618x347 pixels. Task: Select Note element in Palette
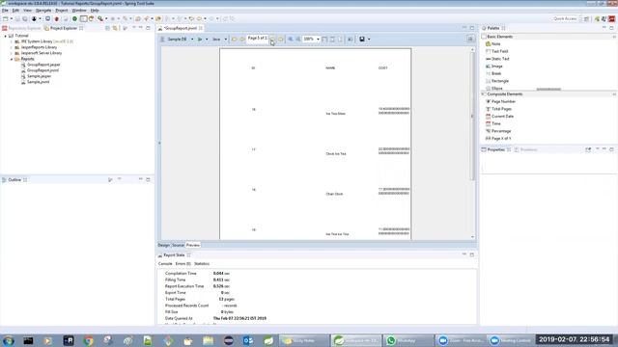(493, 44)
